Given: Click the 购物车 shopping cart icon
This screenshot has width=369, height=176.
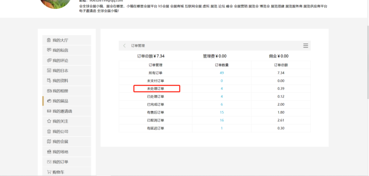Looking at the screenshot, I should (x=49, y=172).
